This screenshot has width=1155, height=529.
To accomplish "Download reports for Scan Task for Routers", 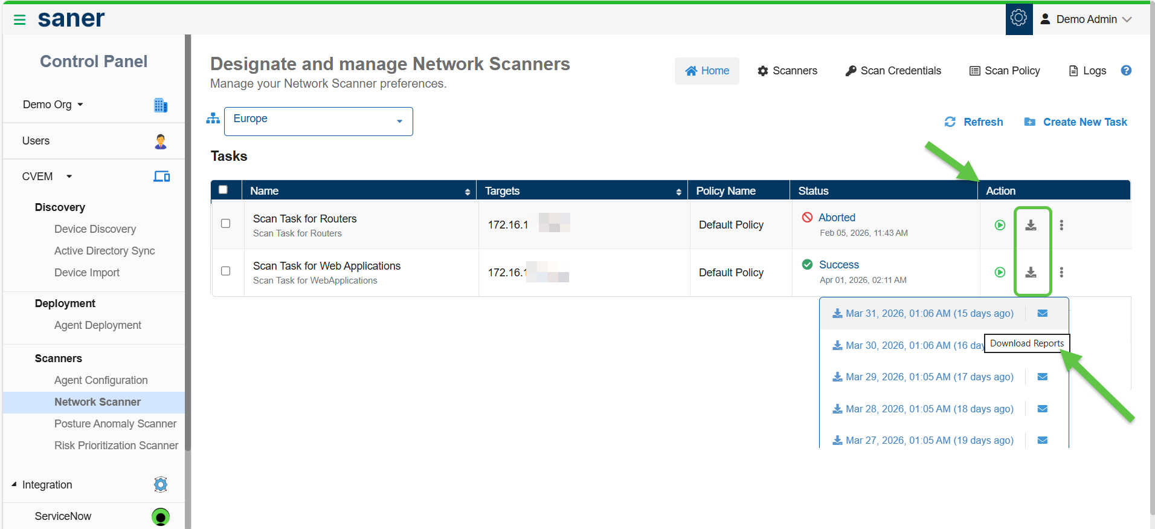I will 1031,225.
